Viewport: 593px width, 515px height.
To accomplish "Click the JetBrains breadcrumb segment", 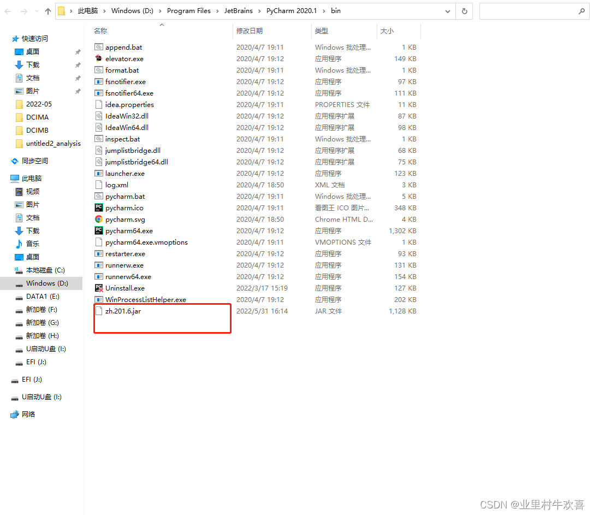I will 238,11.
